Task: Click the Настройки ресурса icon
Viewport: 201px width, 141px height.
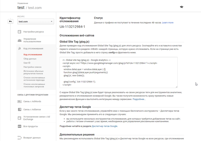Action: [20, 32]
